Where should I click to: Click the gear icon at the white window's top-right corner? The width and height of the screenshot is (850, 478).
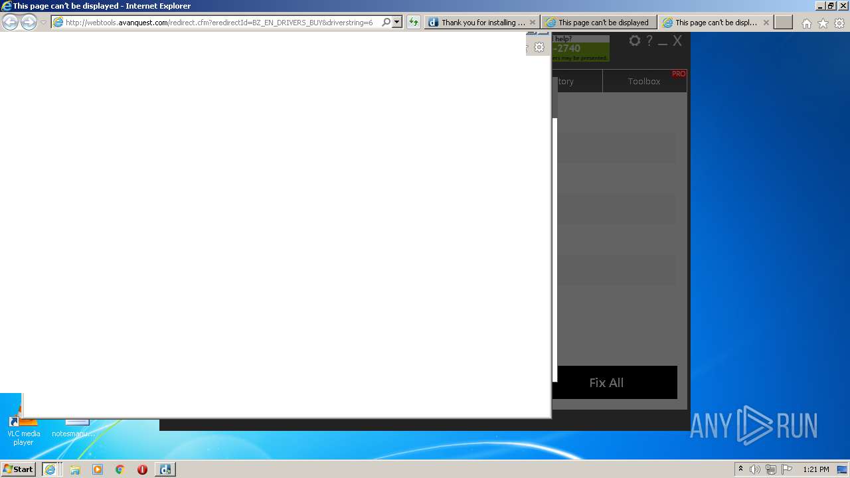[x=539, y=47]
